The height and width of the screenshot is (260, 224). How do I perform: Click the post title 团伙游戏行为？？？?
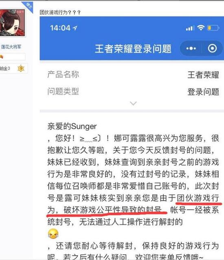coord(60,13)
